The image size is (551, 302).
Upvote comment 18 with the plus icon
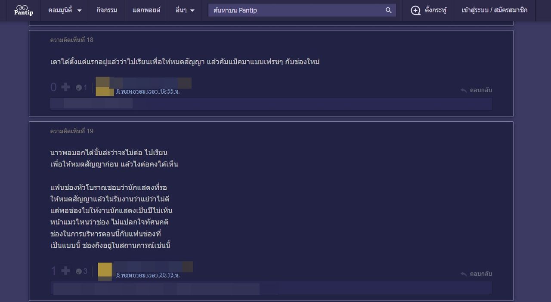point(65,87)
